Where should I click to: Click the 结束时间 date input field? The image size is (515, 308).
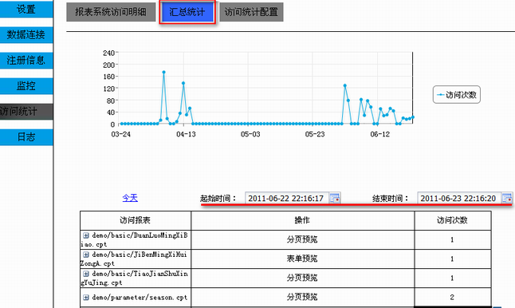[459, 198]
